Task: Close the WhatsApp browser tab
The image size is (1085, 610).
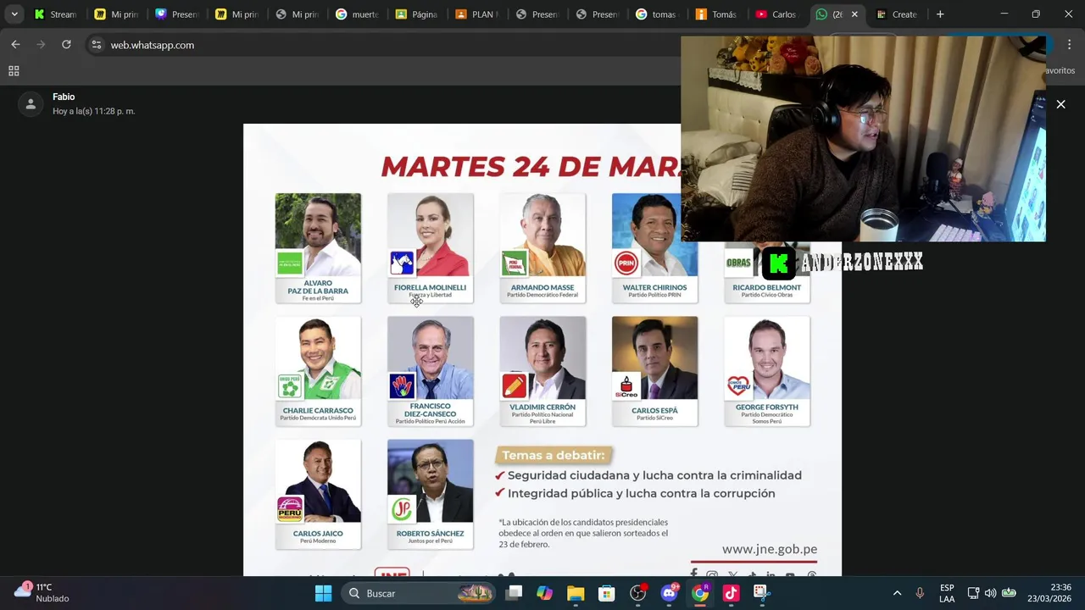Action: click(854, 14)
